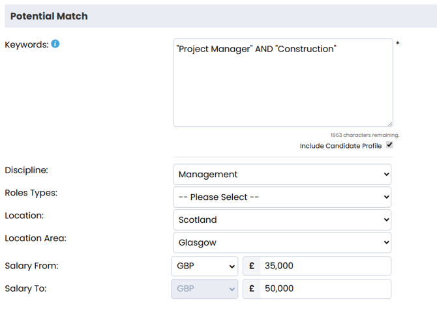Image resolution: width=437 pixels, height=312 pixels.
Task: Click the Keywords field label
Action: [x=26, y=44]
